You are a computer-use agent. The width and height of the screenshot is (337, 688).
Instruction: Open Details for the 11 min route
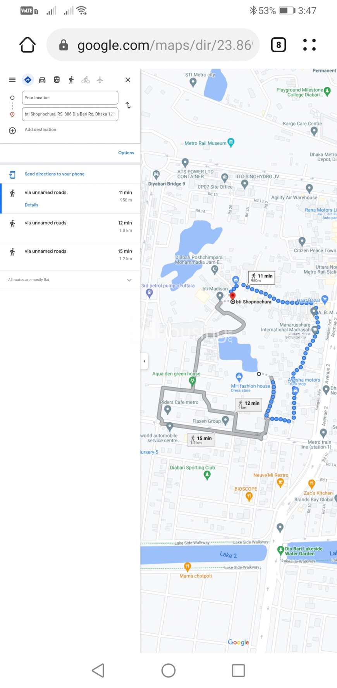31,205
